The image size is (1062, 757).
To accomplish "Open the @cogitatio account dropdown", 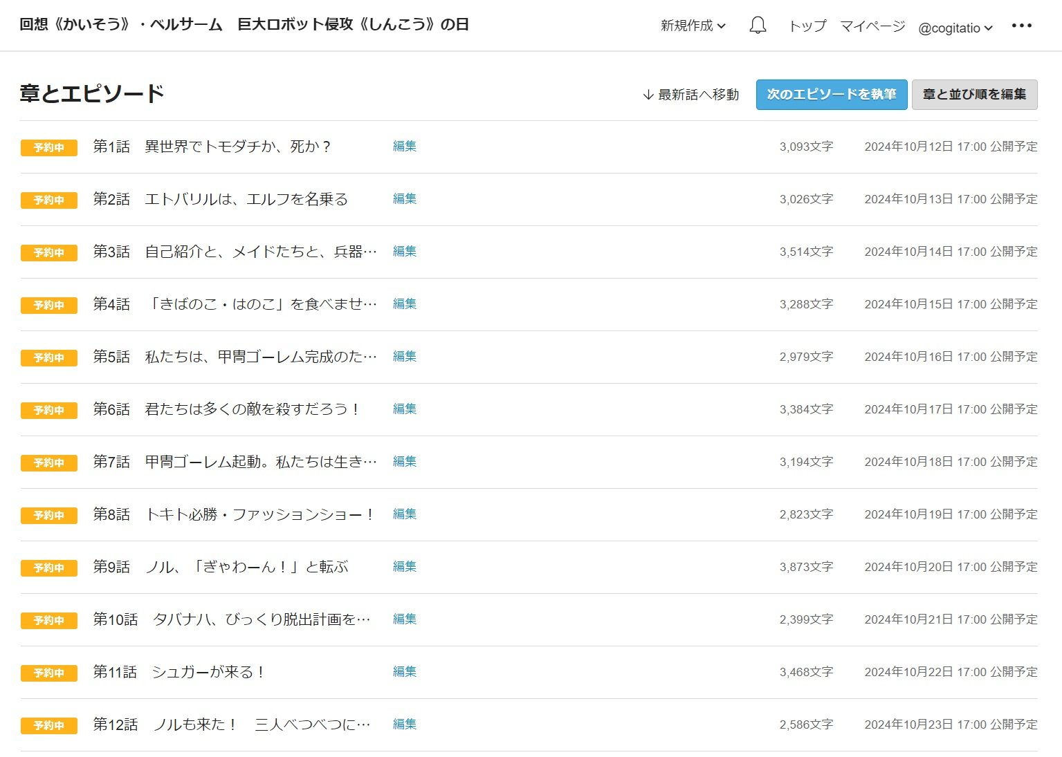I will [x=955, y=28].
